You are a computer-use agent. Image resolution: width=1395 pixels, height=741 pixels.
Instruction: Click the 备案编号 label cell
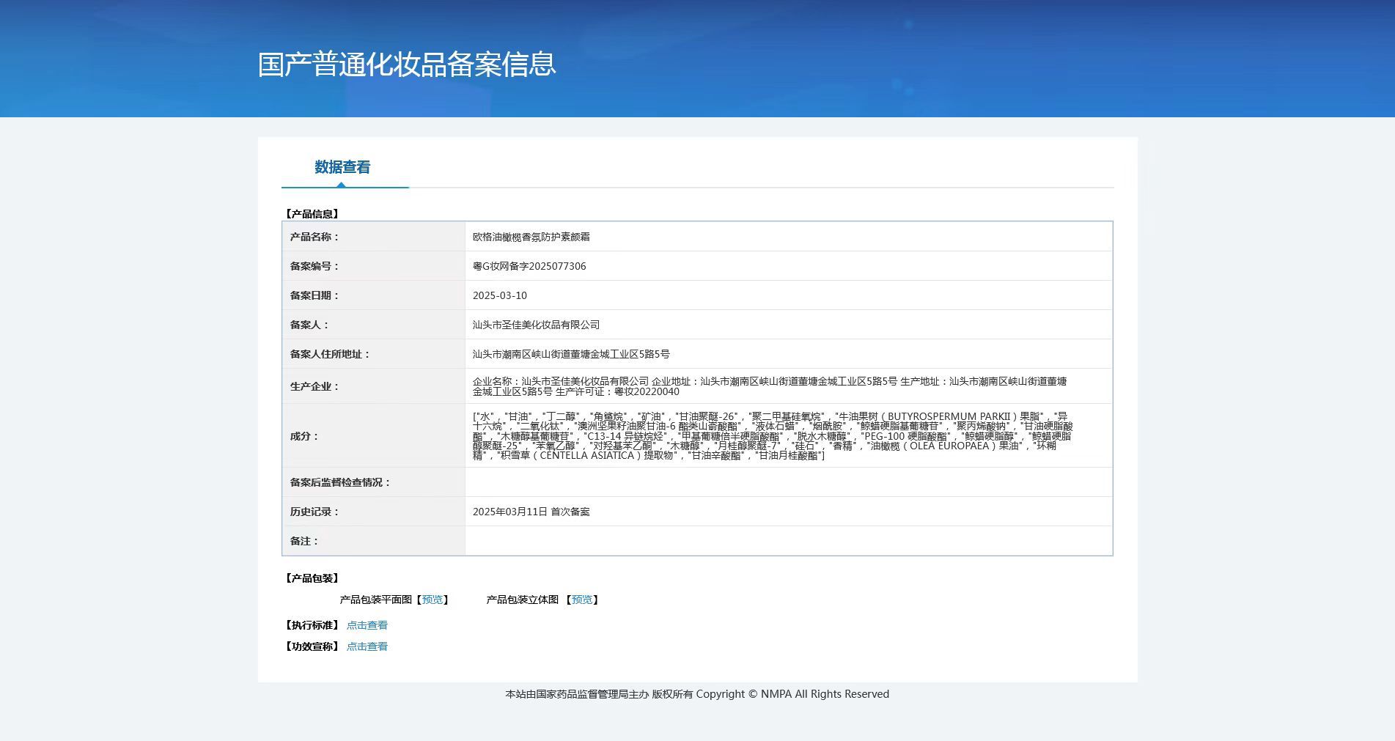point(374,266)
